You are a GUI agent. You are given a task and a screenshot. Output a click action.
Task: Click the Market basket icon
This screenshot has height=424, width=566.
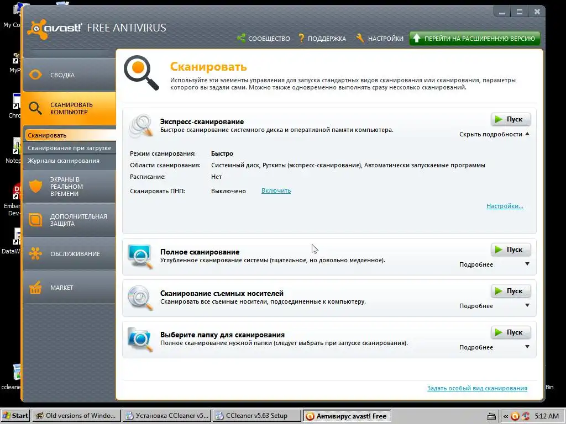click(35, 287)
